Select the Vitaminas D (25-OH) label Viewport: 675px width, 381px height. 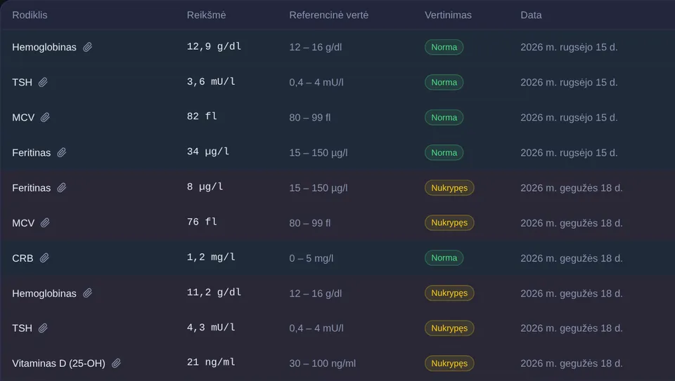[x=58, y=364]
